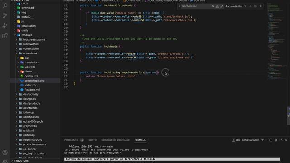Toggle regular expression in the find widget

pos(222,6)
